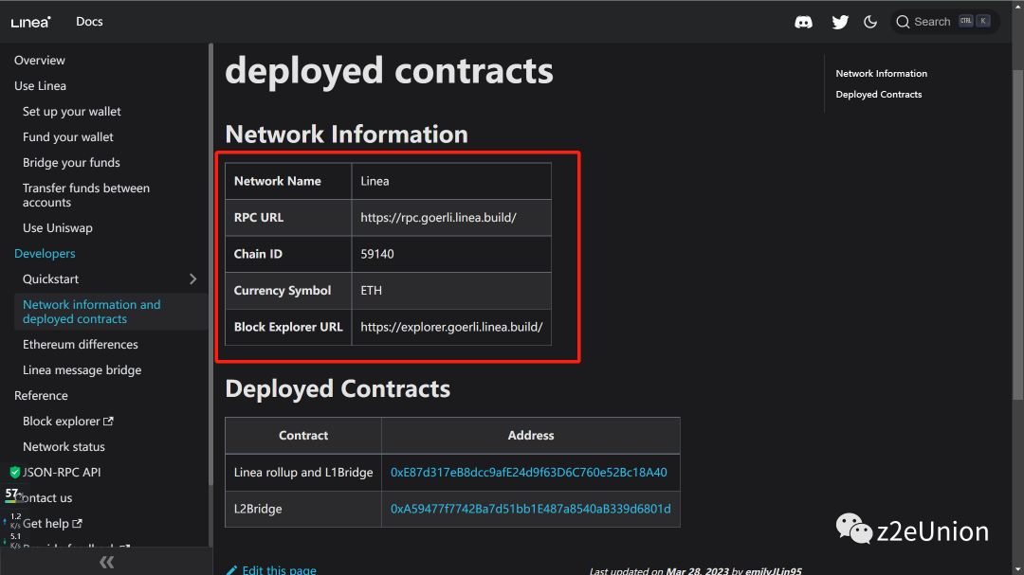The height and width of the screenshot is (575, 1024).
Task: Toggle dark mode moon icon
Action: (870, 22)
